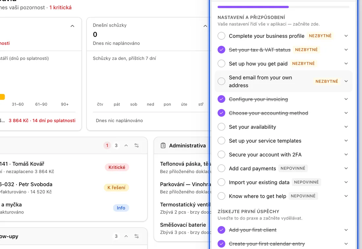The width and height of the screenshot is (362, 249).
Task: Open the Secure your account with 2FA step
Action: pos(265,155)
